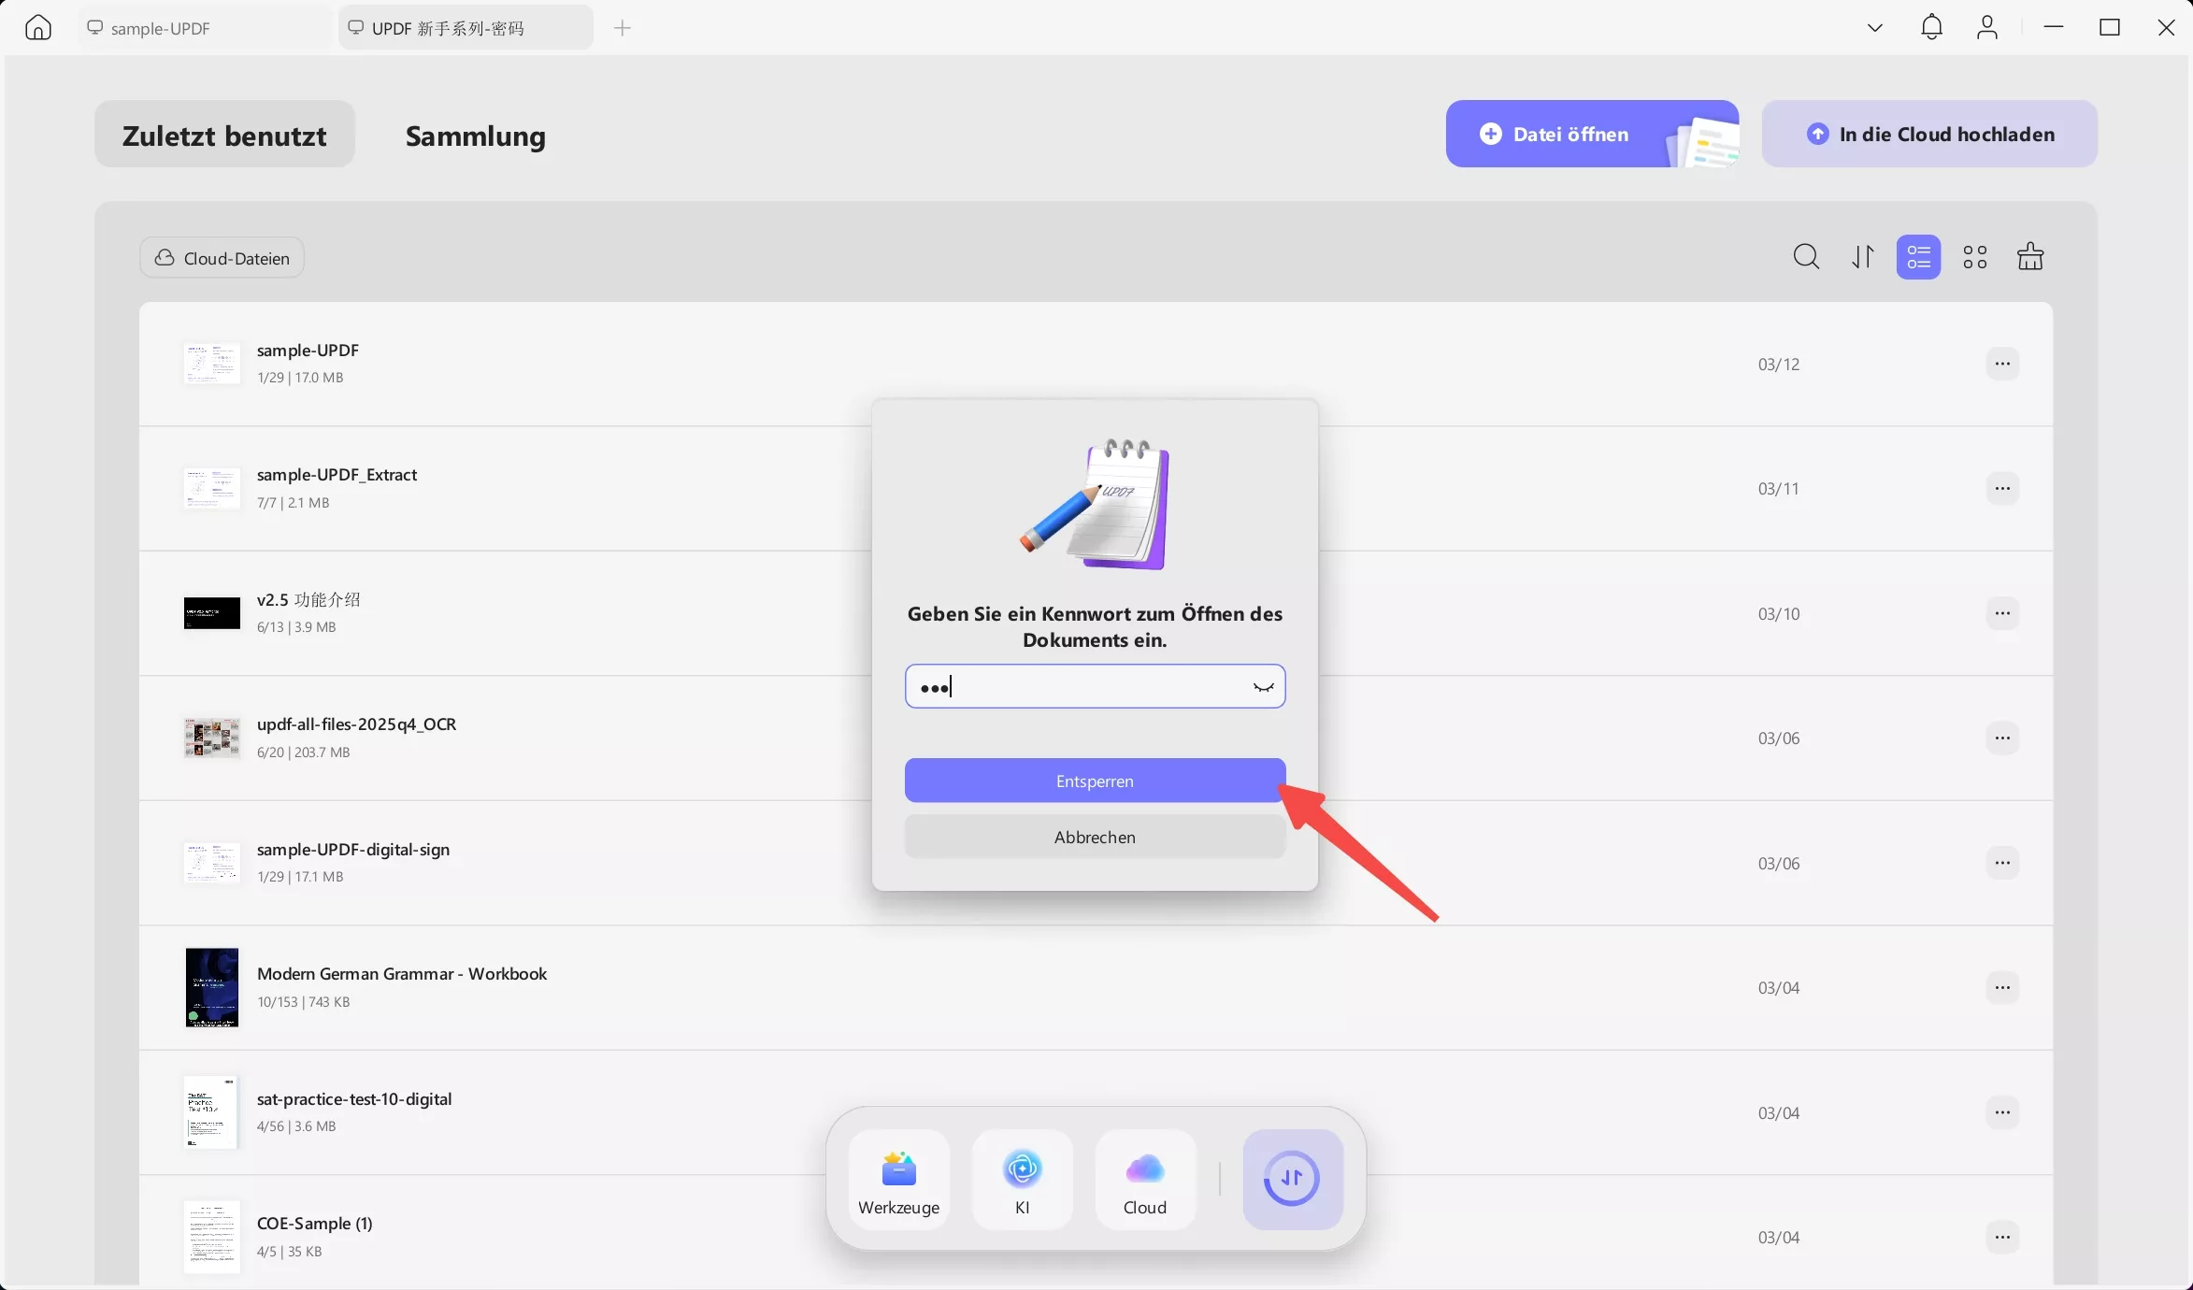Open the notifications bell
The image size is (2193, 1290).
[1931, 28]
